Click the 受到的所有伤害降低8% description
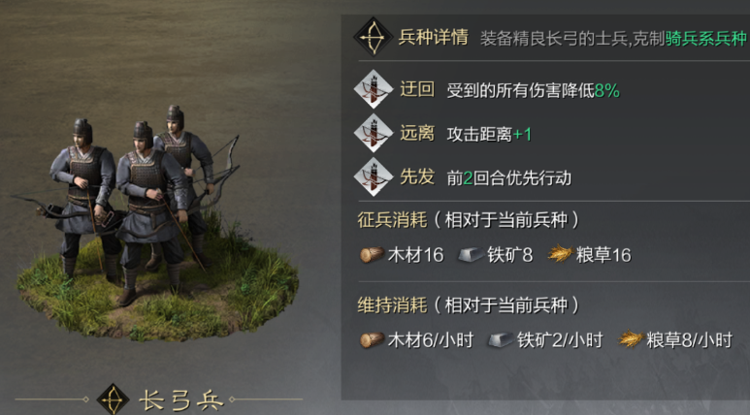Viewport: 750px width, 415px height. (x=534, y=90)
